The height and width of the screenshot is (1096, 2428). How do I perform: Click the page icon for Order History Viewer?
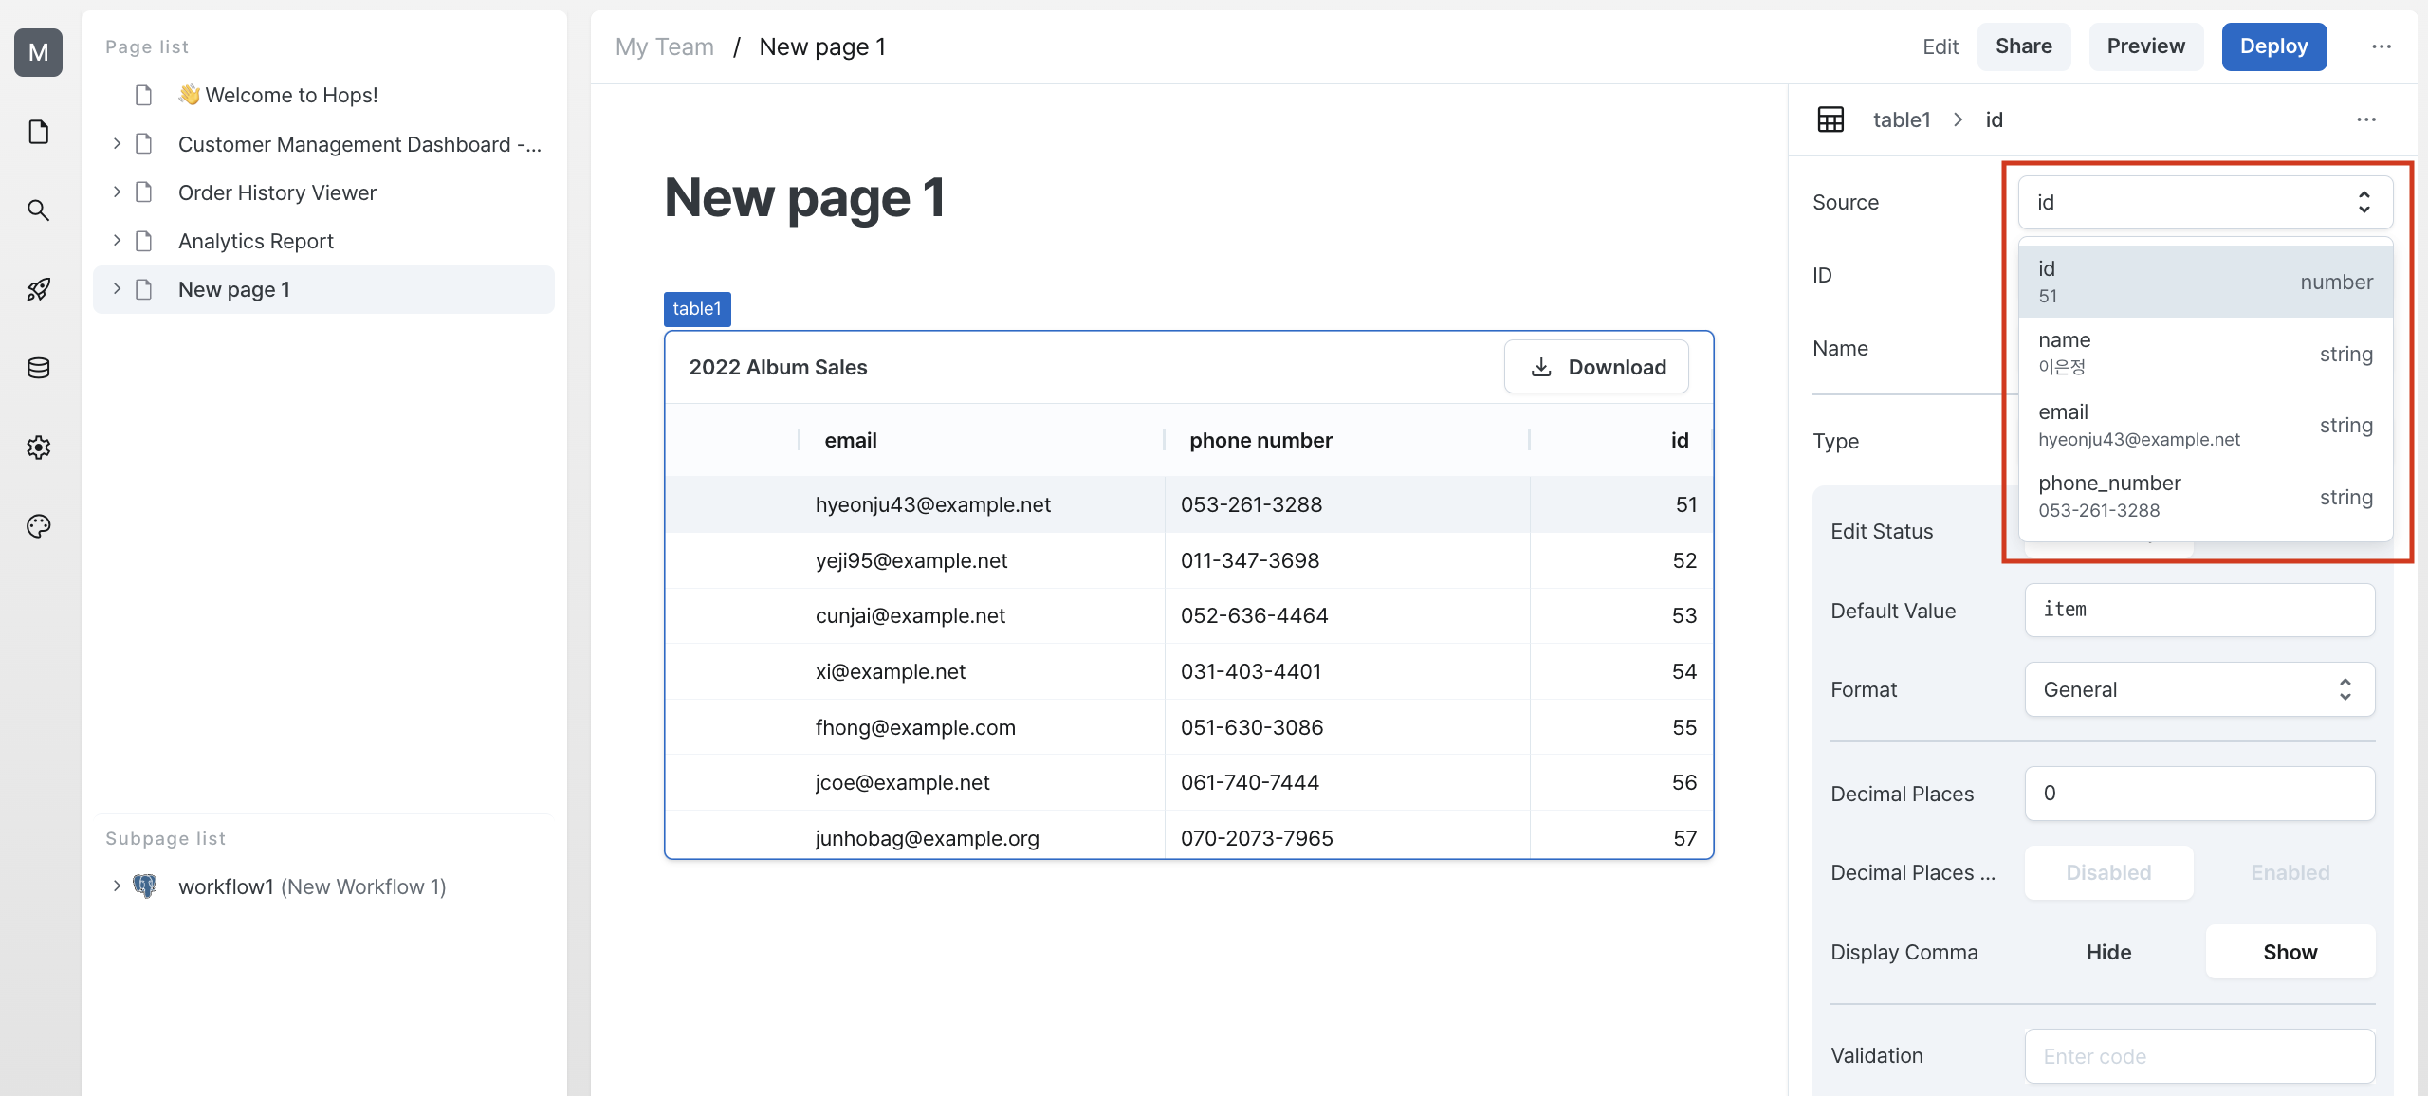[144, 192]
